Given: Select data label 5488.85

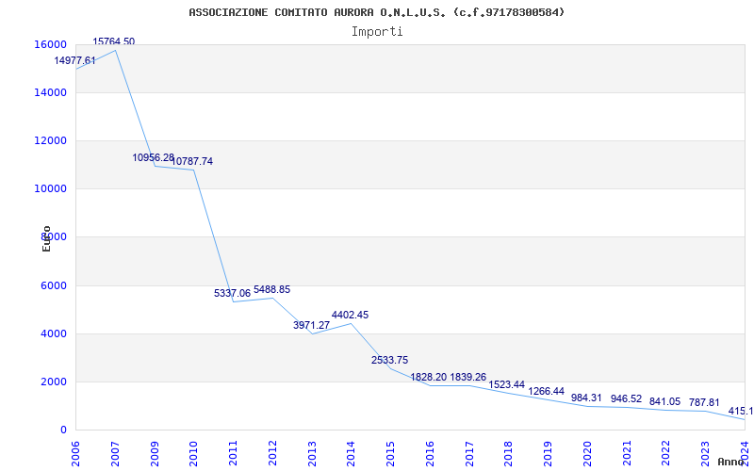Looking at the screenshot, I should (271, 290).
